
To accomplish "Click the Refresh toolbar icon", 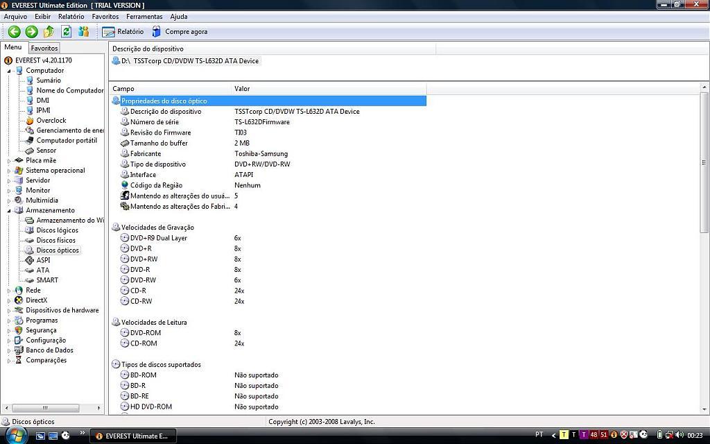I will pos(66,32).
